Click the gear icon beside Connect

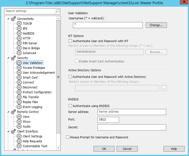[19, 82]
